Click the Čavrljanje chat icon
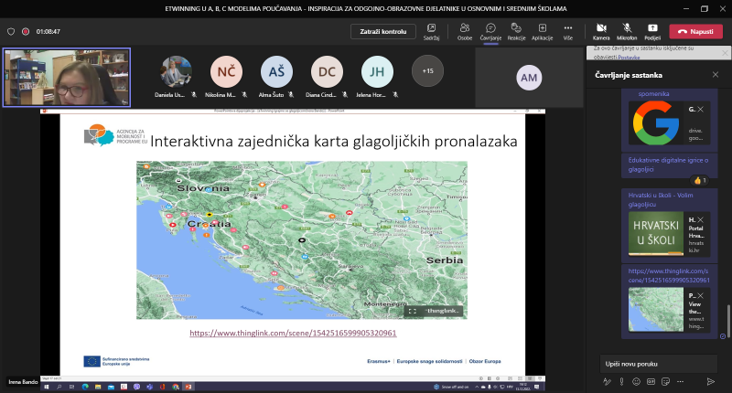Screen dimensions: 732x393 tap(490, 28)
